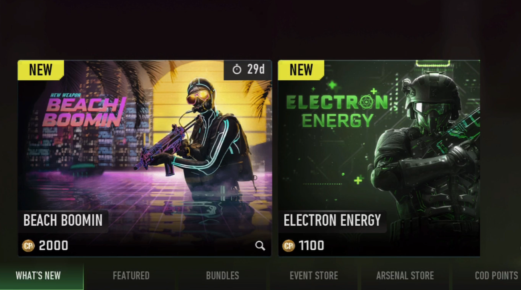Select the Electron Energy title label
The width and height of the screenshot is (521, 290).
[x=332, y=220]
